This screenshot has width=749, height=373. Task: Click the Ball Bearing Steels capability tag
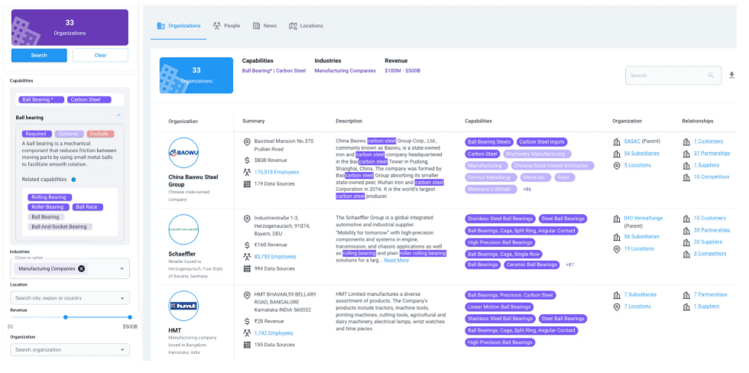click(x=489, y=142)
